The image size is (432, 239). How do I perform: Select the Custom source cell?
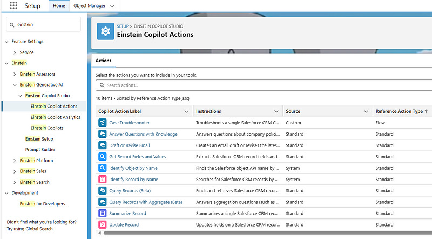293,123
